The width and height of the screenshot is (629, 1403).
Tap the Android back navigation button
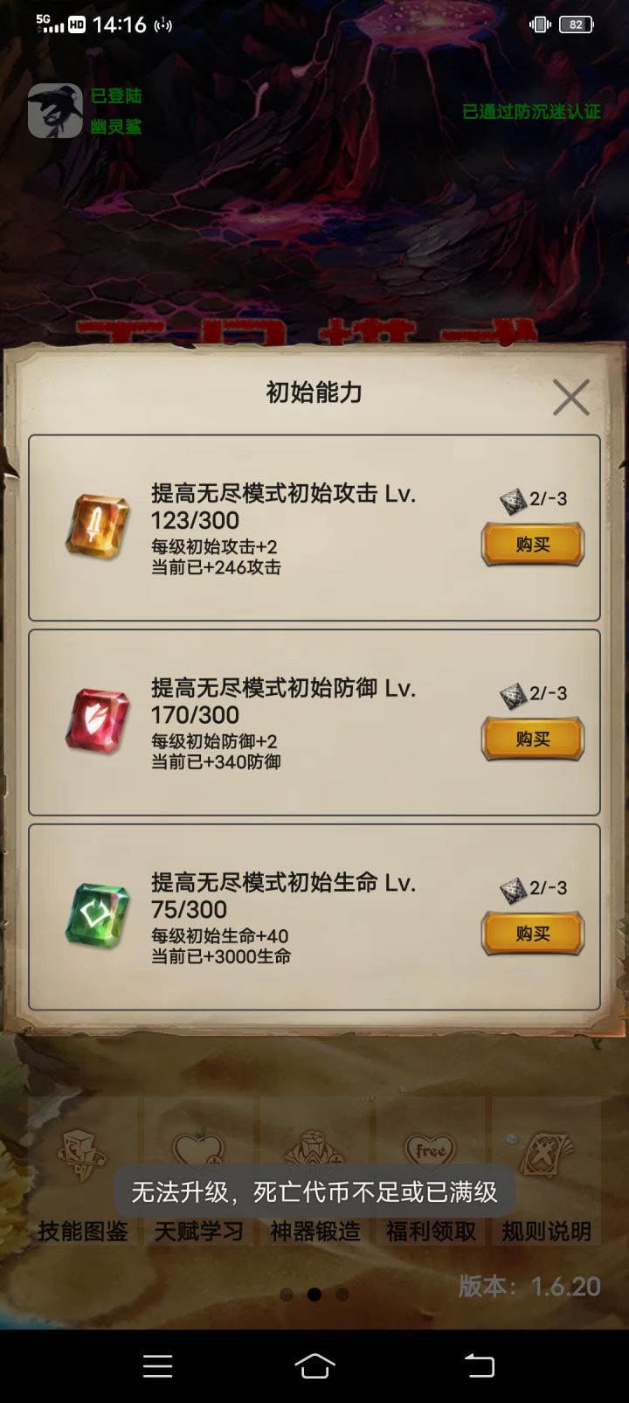[479, 1365]
